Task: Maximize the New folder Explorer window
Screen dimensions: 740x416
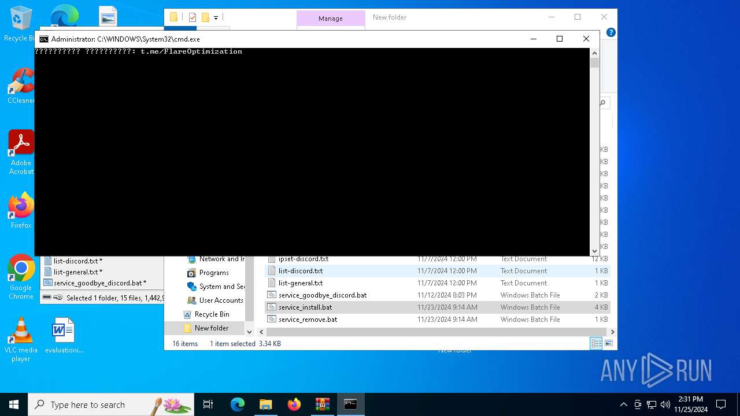Action: pos(578,17)
